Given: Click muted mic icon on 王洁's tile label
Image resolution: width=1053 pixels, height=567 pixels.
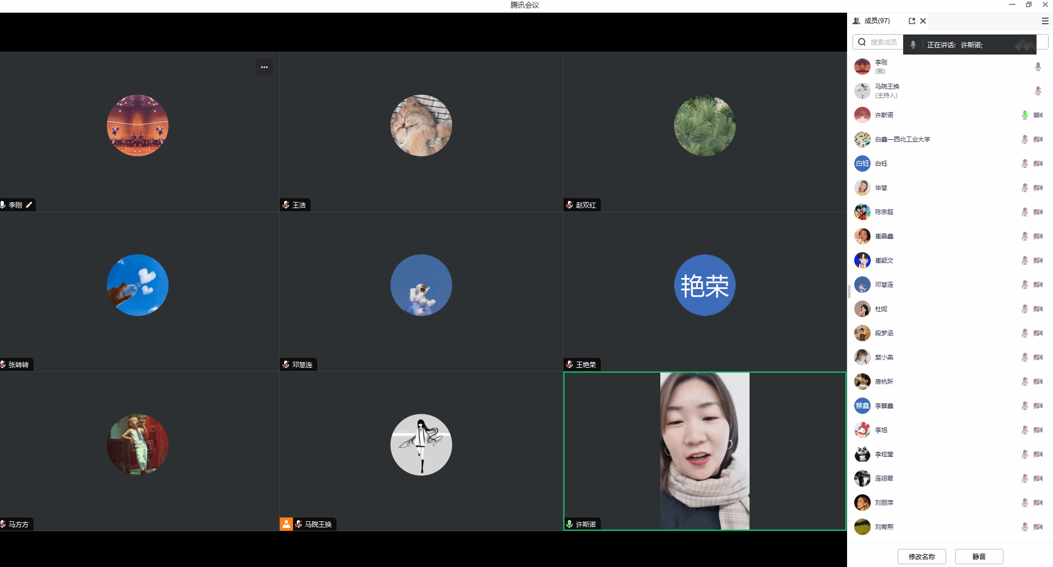Looking at the screenshot, I should [x=286, y=205].
